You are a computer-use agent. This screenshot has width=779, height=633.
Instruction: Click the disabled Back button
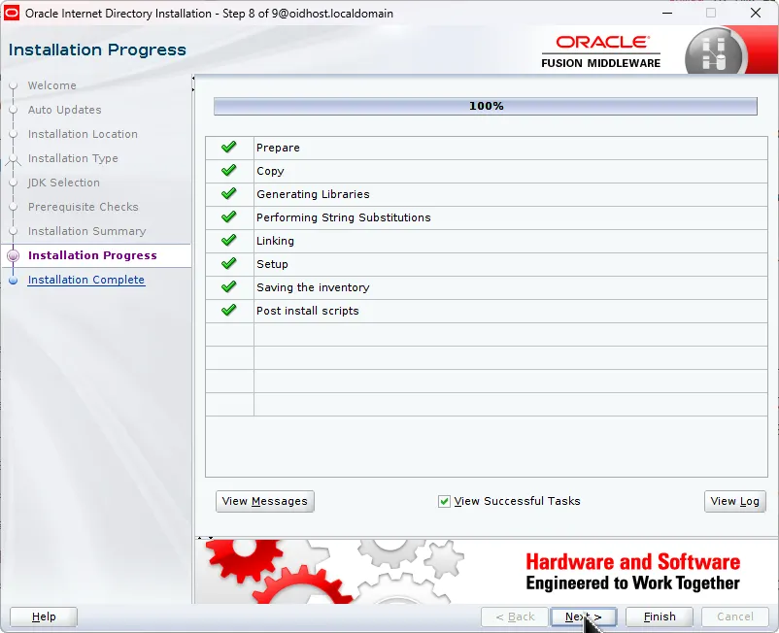(515, 616)
